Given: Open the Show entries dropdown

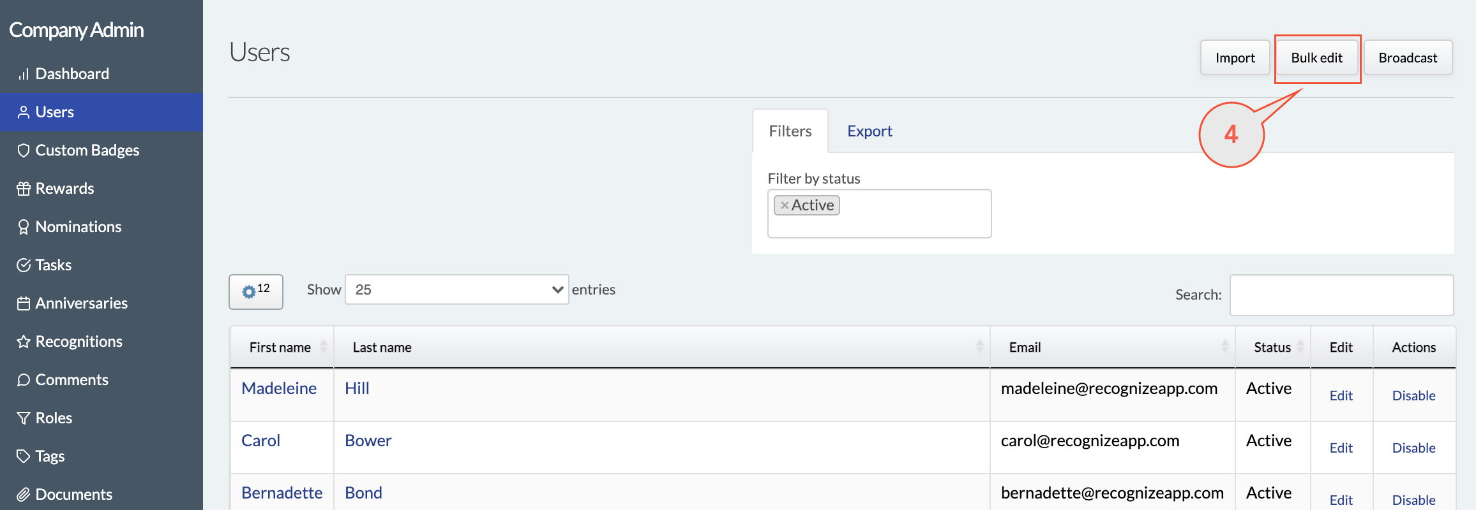Looking at the screenshot, I should (x=457, y=289).
